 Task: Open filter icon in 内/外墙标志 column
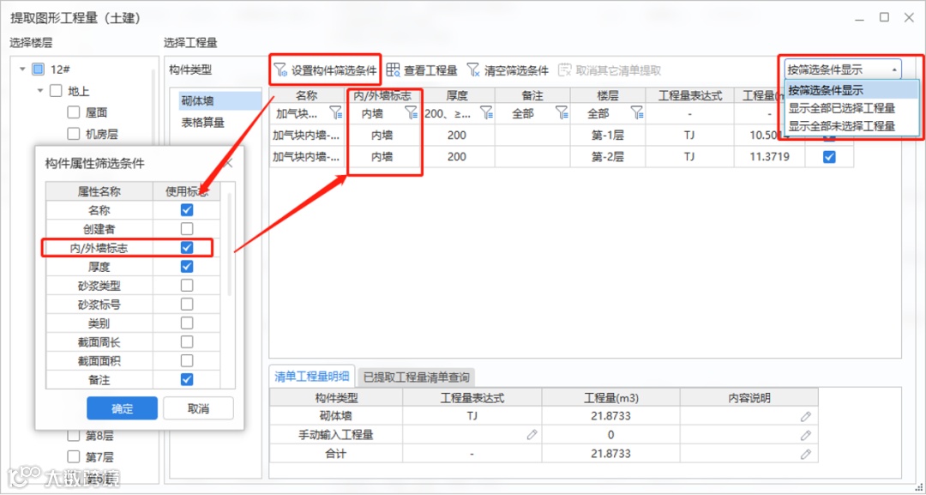(x=411, y=113)
